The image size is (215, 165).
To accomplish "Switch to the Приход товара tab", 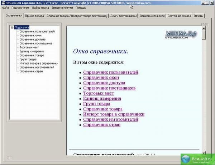I will (x=34, y=16).
